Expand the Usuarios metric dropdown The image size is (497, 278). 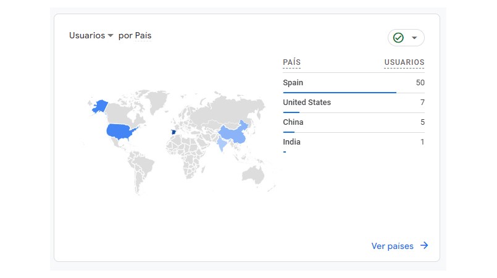(91, 35)
